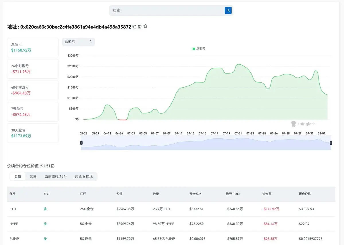Click the wallet address 0x020ca66c... text
The image size is (344, 245).
click(76, 27)
